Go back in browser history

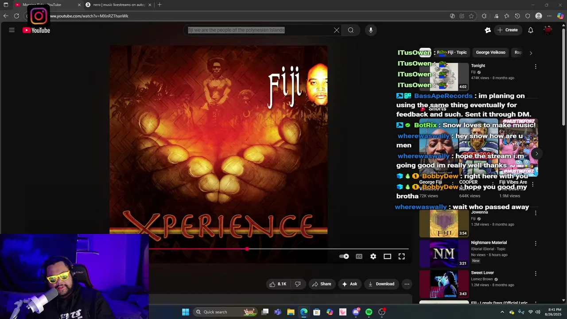(x=6, y=16)
